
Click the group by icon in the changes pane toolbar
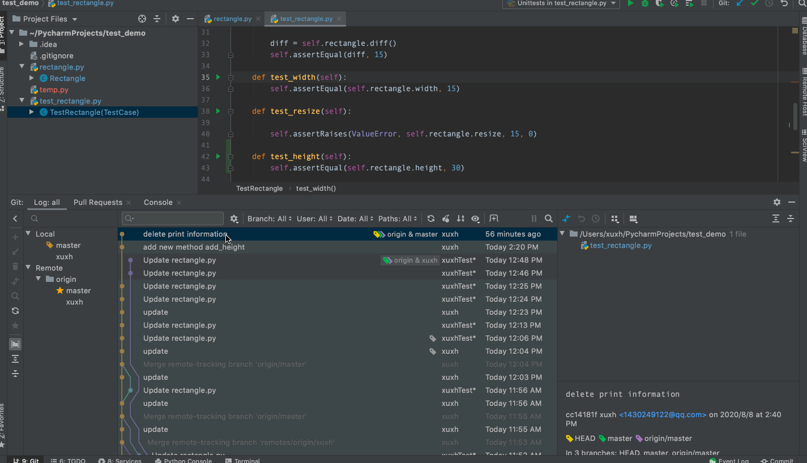pos(614,218)
